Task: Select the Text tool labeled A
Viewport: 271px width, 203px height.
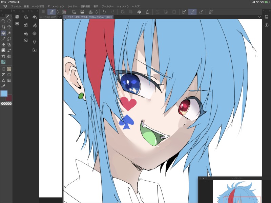Action: 3,81
